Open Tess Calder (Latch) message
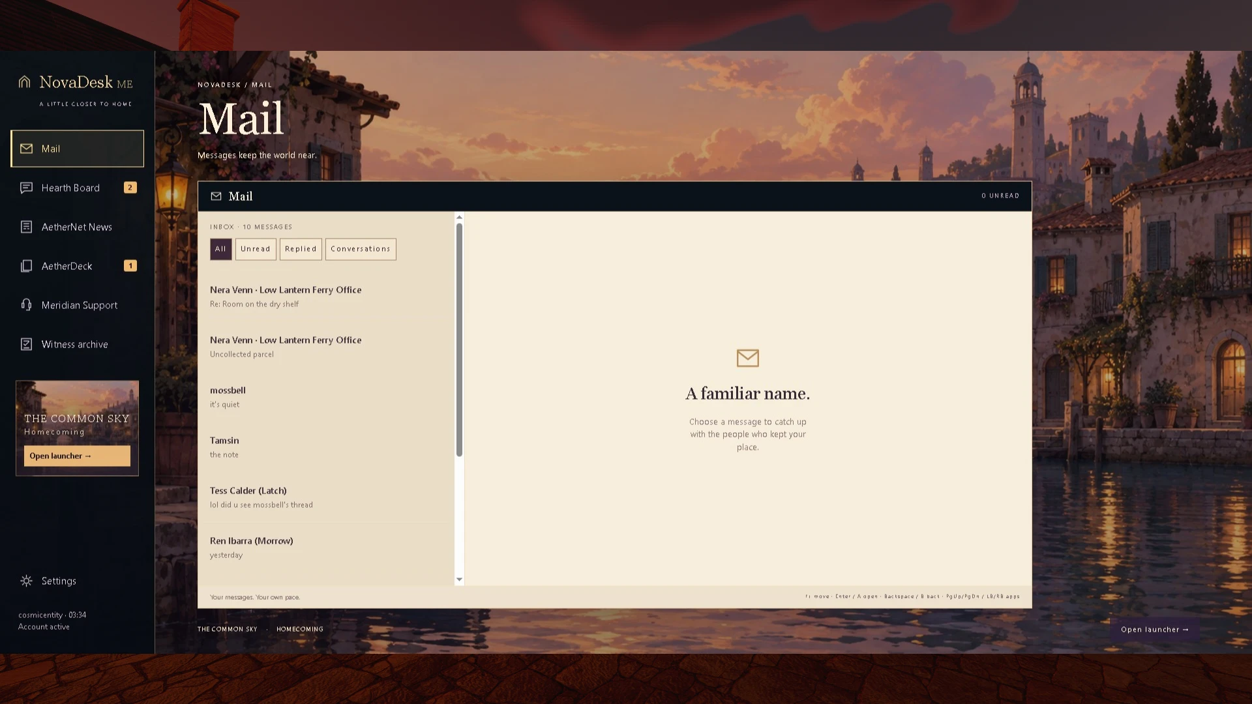Screen dimensions: 1252x704 (x=326, y=497)
